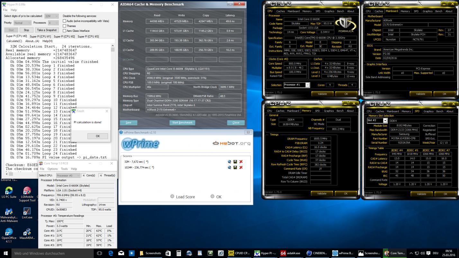The image size is (459, 258).
Task: Launch MaxxMEM desktop icon
Action: click(x=27, y=234)
